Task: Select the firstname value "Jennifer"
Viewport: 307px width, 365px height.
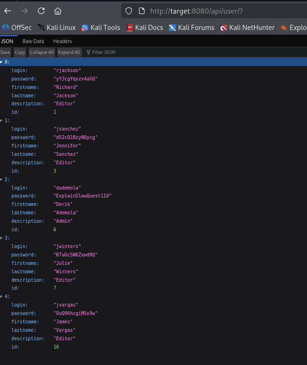Action: [x=67, y=146]
